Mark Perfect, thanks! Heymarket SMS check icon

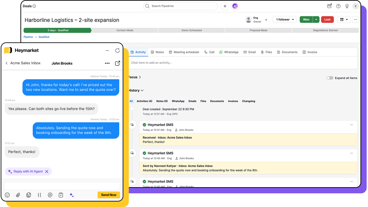click(x=144, y=125)
